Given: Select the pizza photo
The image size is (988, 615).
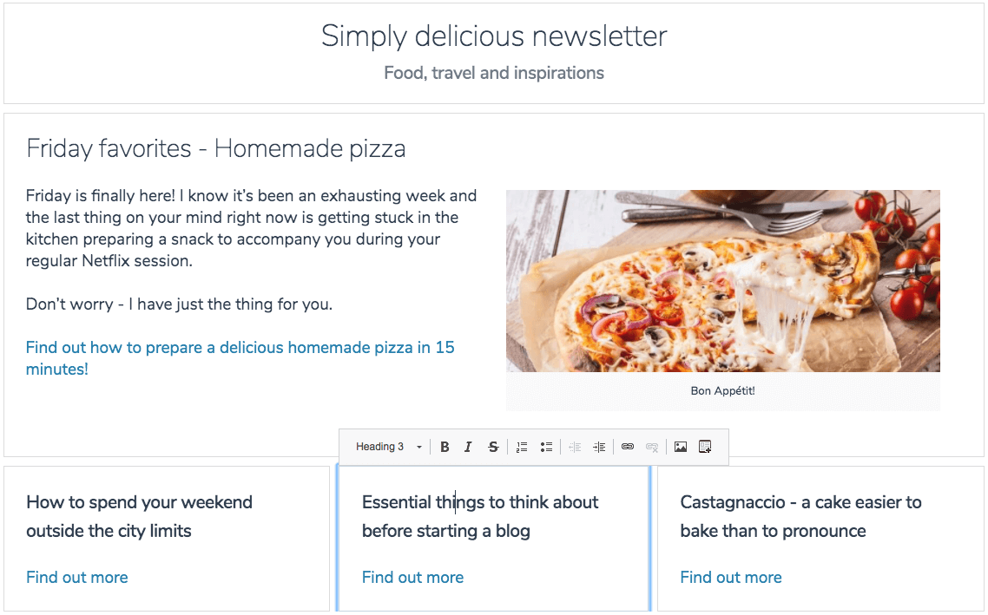Looking at the screenshot, I should tap(722, 281).
